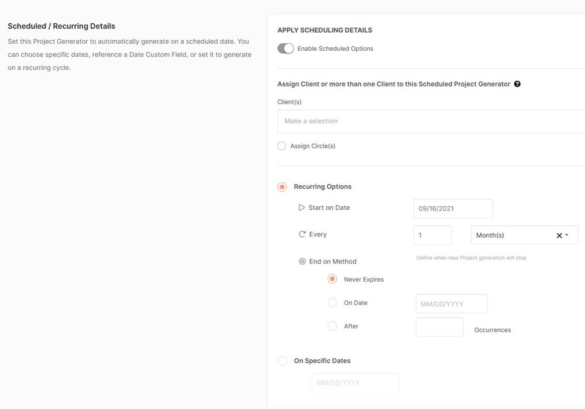The width and height of the screenshot is (585, 409).
Task: Toggle the Enable Scheduled Options switch
Action: tap(285, 48)
